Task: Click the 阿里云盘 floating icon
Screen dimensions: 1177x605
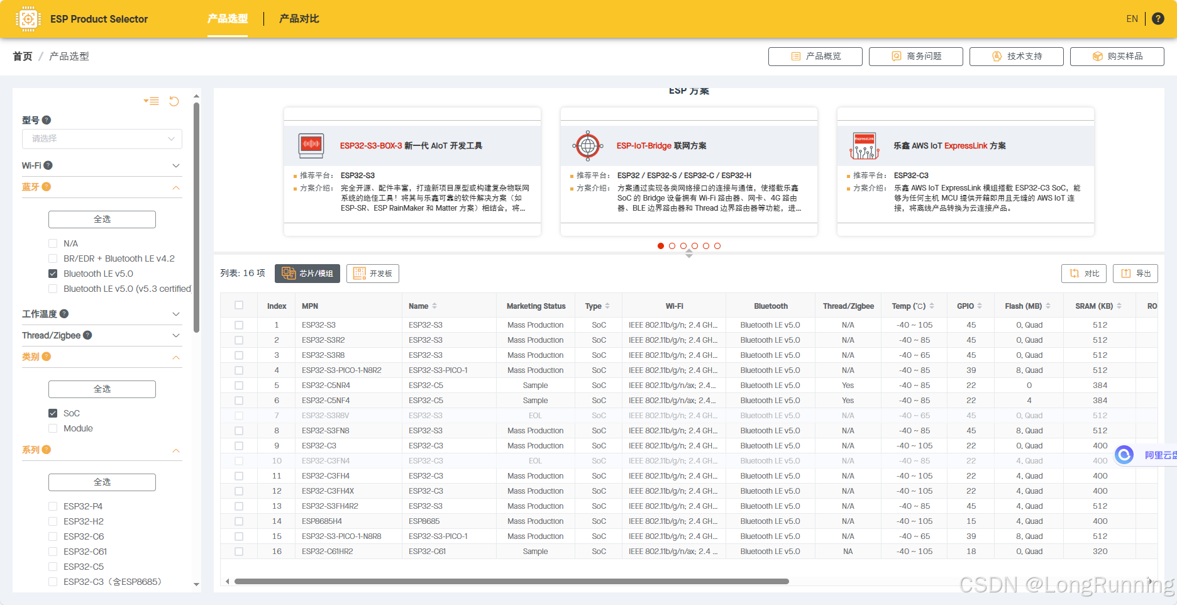Action: coord(1124,455)
